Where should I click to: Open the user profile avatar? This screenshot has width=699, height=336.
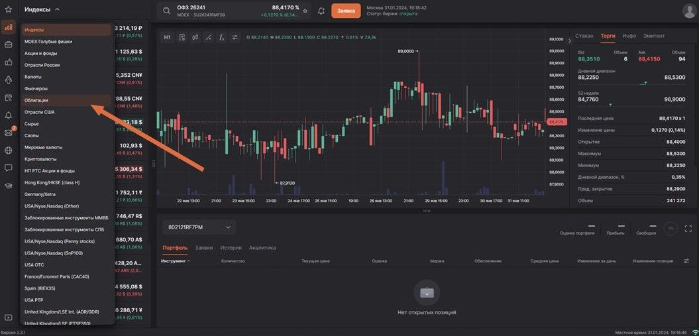(x=689, y=11)
